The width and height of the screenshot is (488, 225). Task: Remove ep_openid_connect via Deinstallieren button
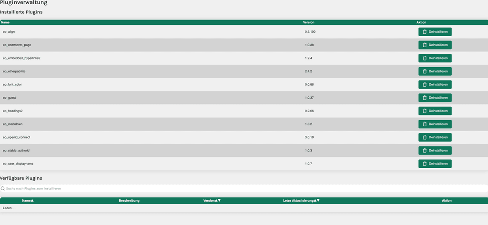pyautogui.click(x=435, y=137)
